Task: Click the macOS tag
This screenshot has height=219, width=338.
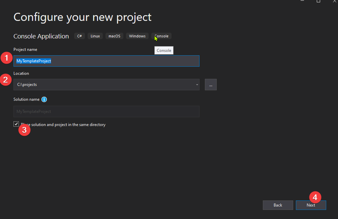Action: coord(114,36)
